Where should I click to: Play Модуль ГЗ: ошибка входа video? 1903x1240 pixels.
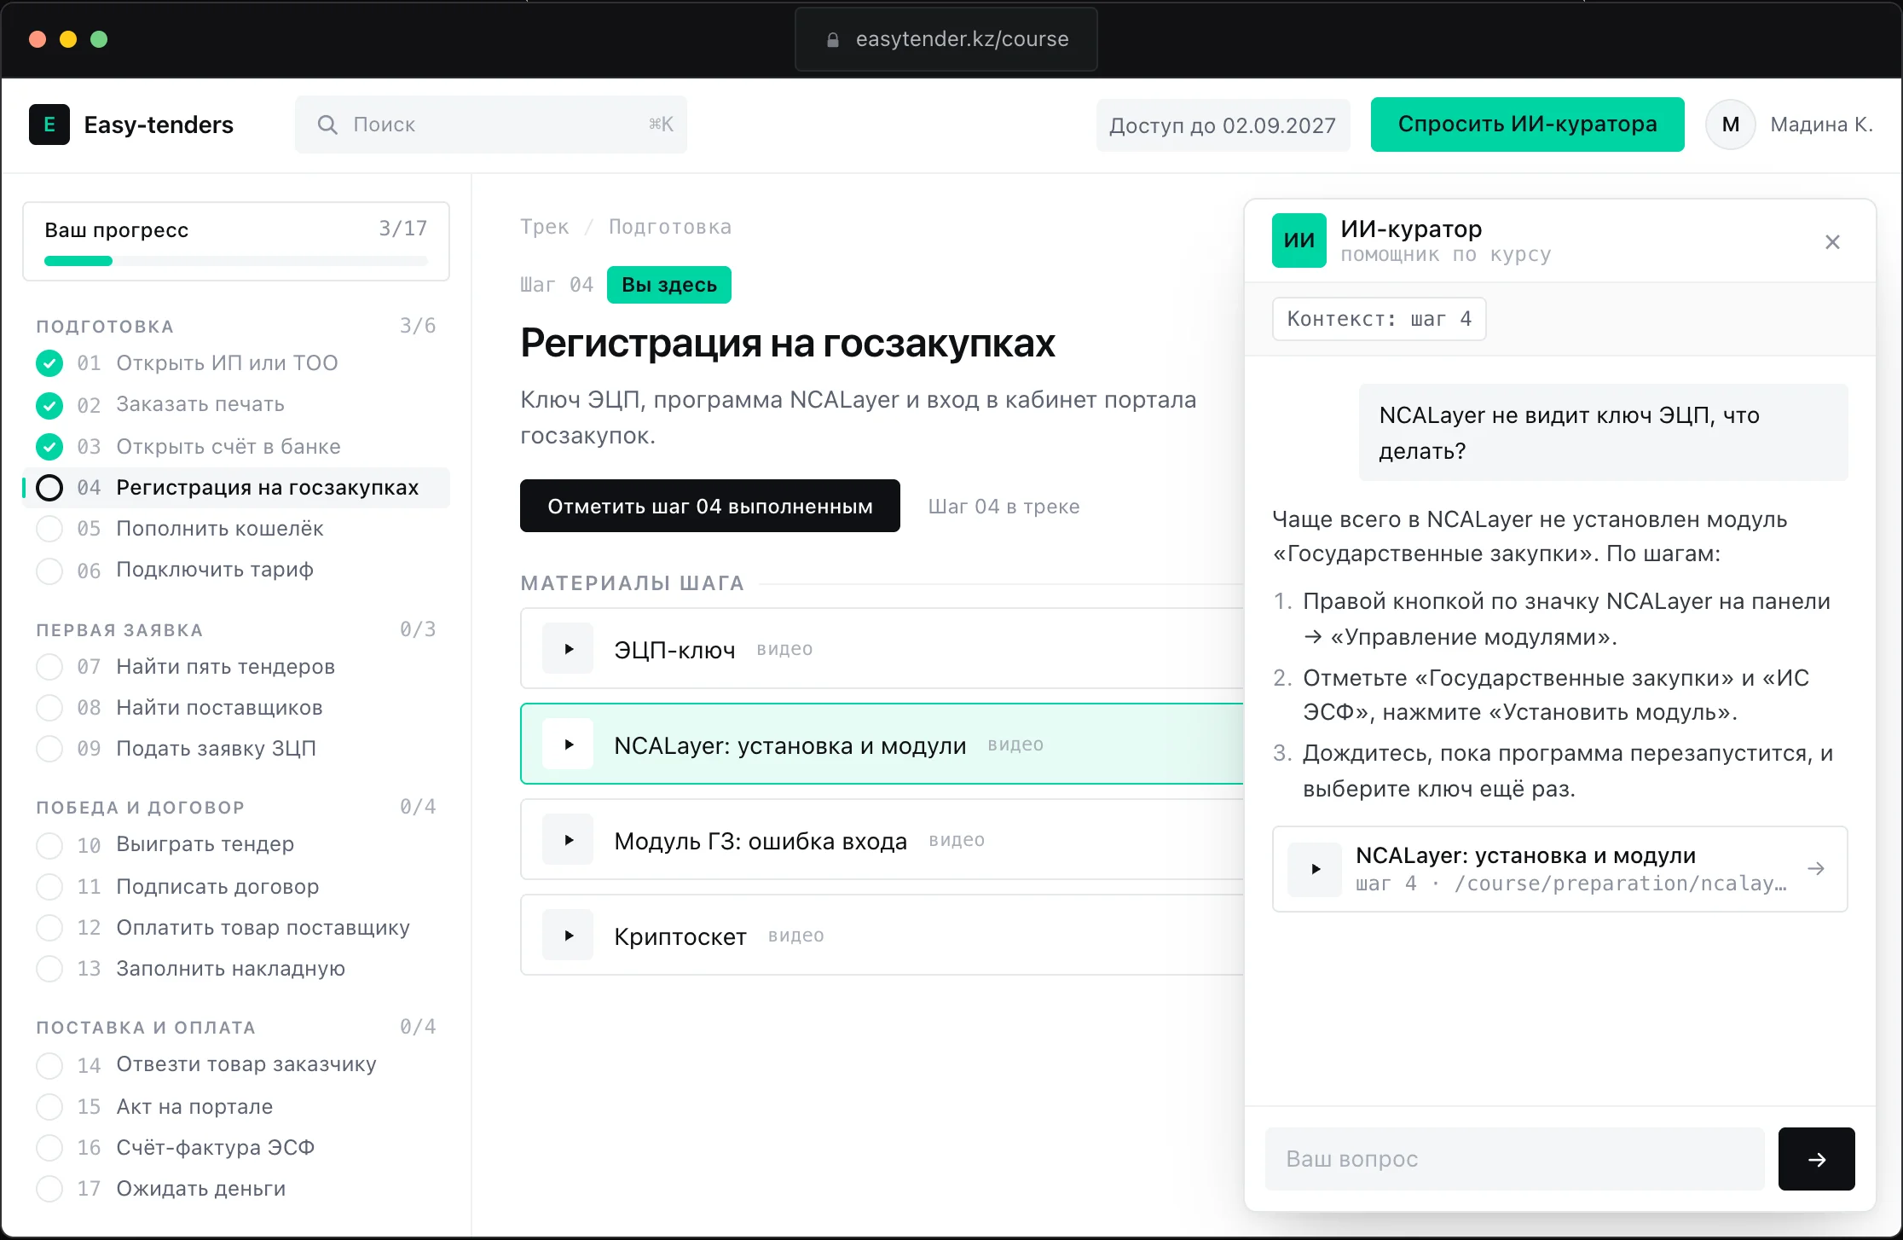point(568,840)
